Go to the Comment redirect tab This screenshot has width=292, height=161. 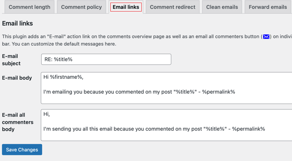pos(173,7)
